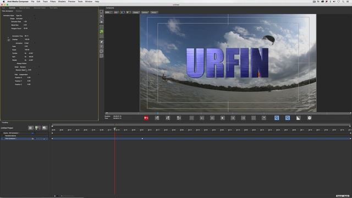
Task: Open the File menu
Action: click(x=32, y=2)
